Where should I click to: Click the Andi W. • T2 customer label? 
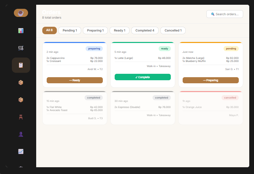click(95, 69)
